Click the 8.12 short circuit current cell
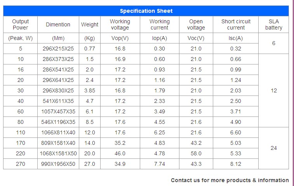 point(236,164)
